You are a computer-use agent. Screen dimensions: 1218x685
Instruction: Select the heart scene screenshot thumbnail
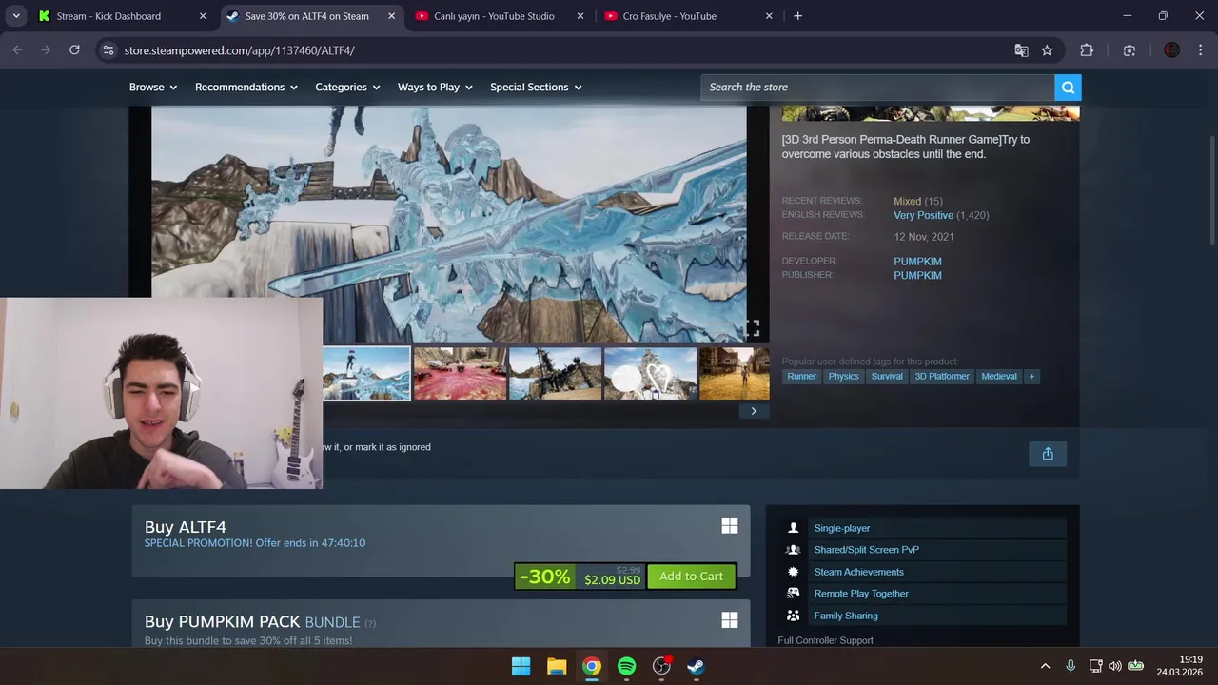click(x=651, y=373)
